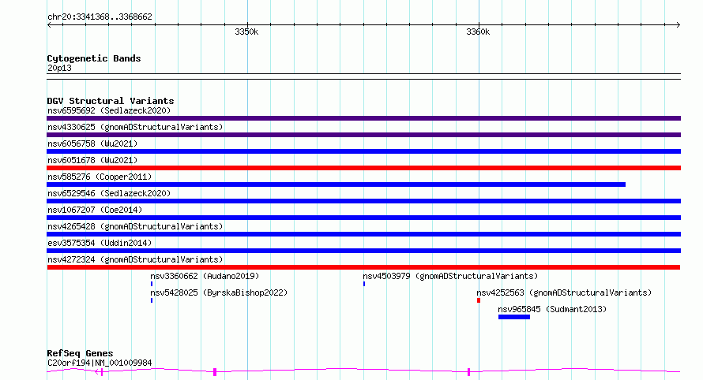Screen dimensions: 703x380
Task: Select nsv6529546 (Sedlazeck2020) label
Action: (x=109, y=193)
